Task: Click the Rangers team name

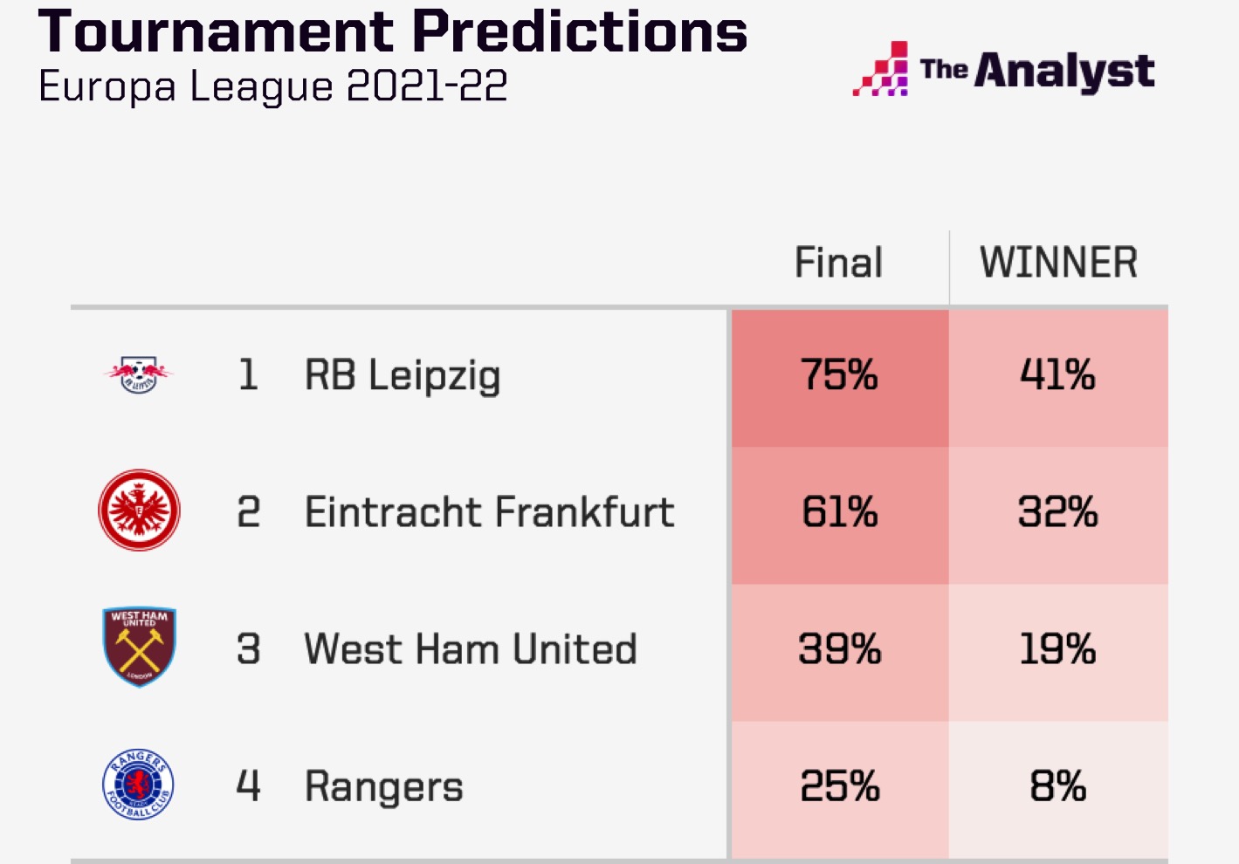Action: [384, 787]
